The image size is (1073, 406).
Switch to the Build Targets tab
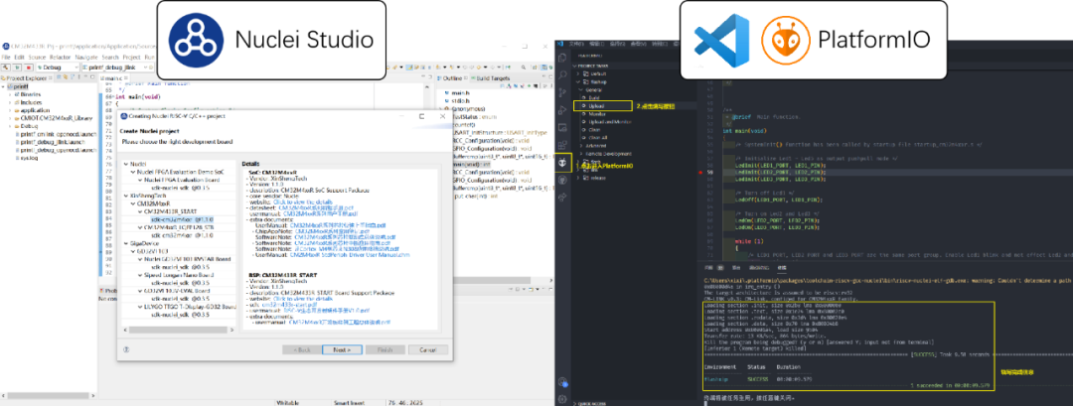point(492,77)
